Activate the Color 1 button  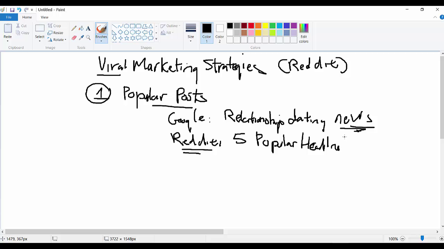click(207, 33)
